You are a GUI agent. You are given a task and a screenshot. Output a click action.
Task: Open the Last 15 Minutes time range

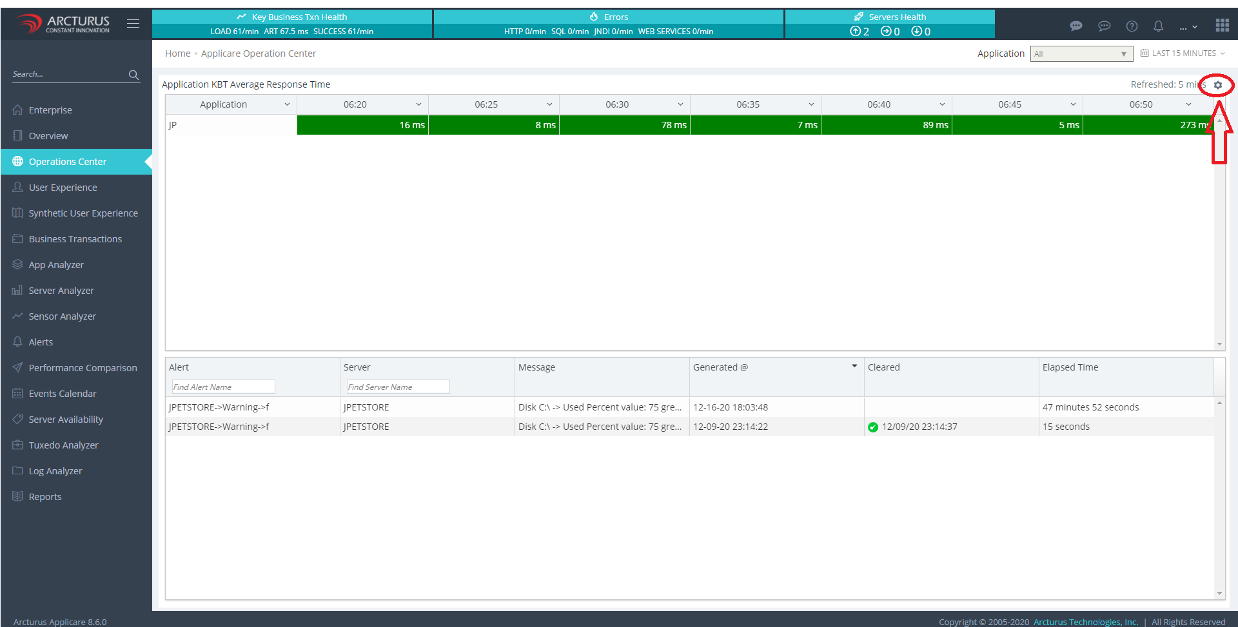pos(1183,53)
